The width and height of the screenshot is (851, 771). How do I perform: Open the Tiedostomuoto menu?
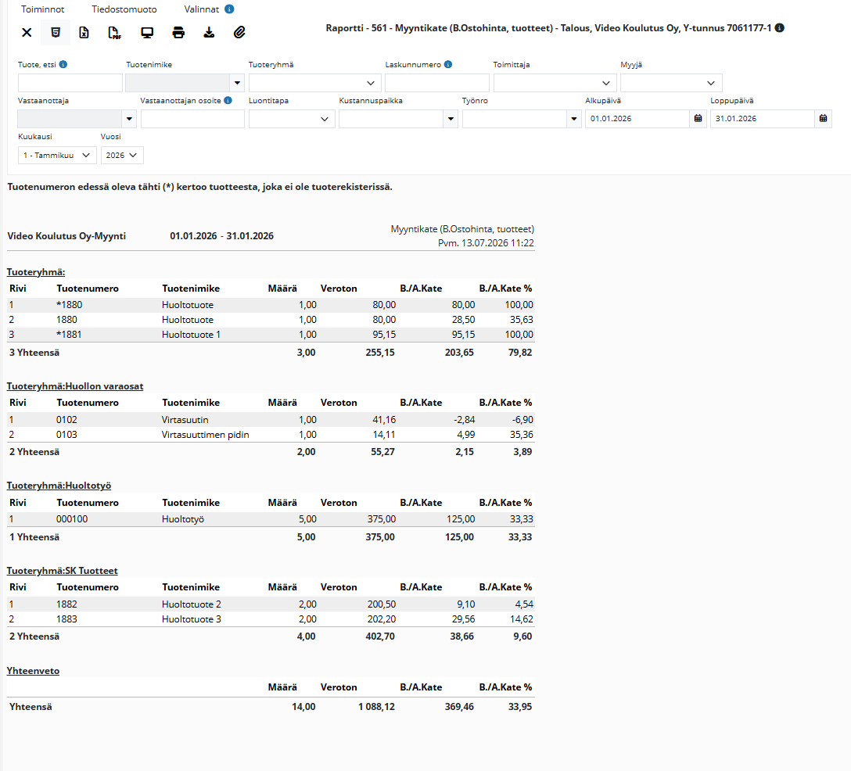tap(124, 9)
